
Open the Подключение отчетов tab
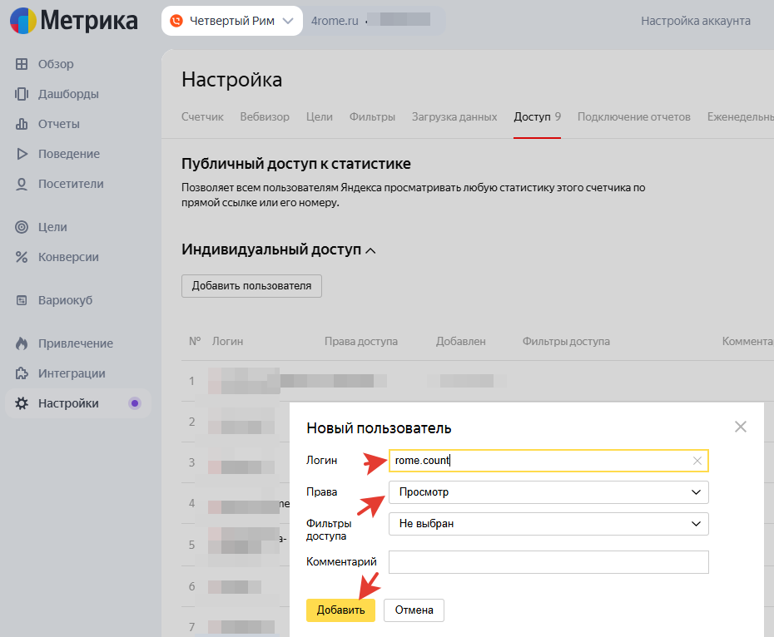pos(634,117)
